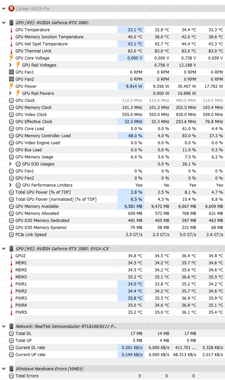The image size is (225, 380).
Task: Collapse the EVGA iCX sensor group
Action: 4,249
